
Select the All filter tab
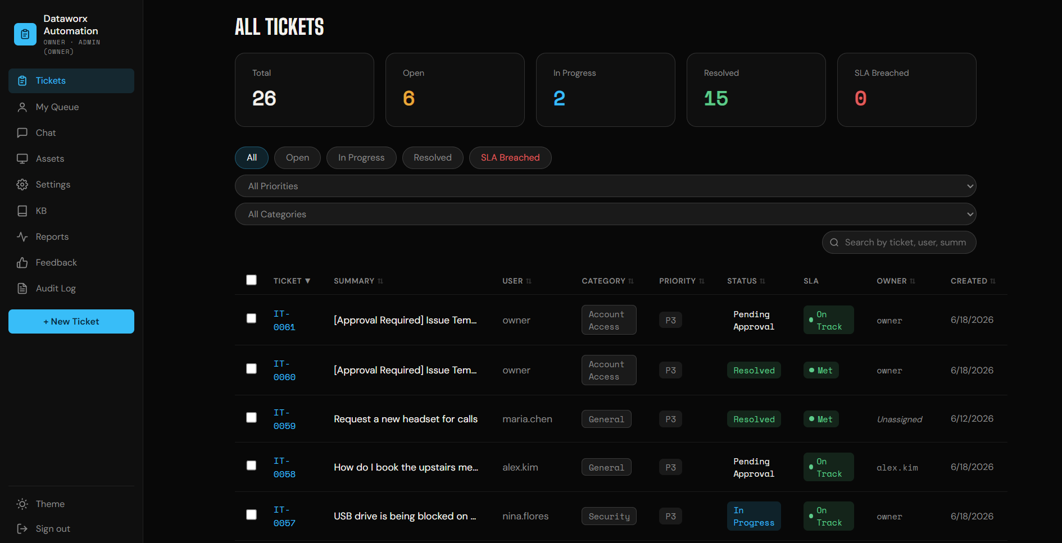click(x=252, y=158)
